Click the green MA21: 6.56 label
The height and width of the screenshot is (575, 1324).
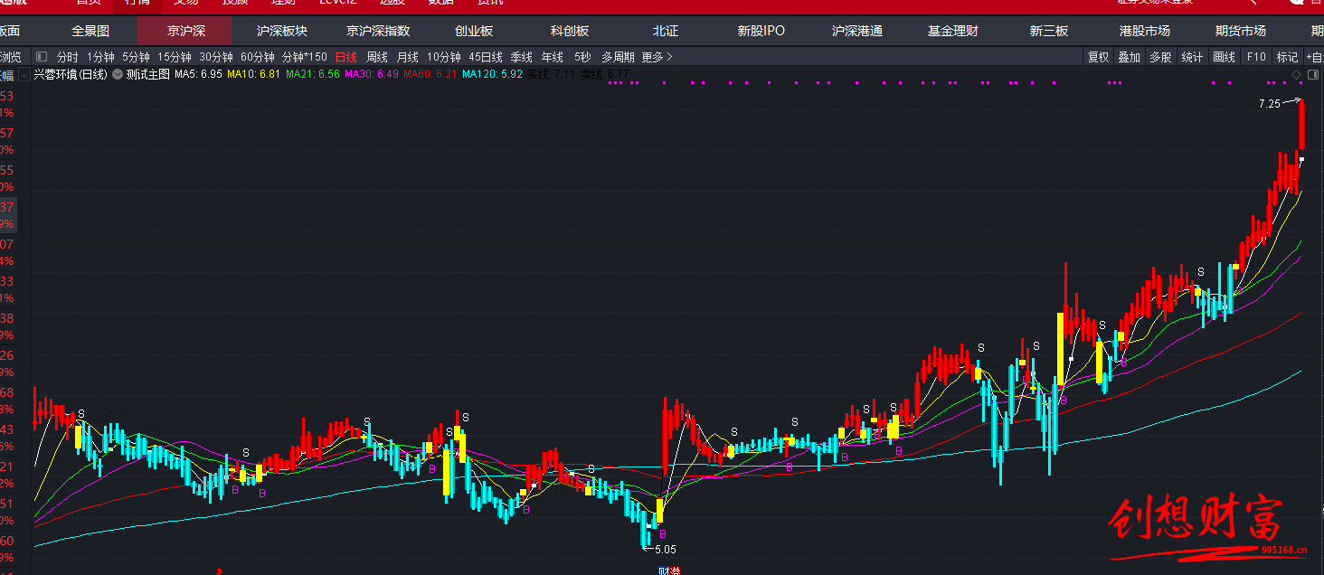pos(313,74)
